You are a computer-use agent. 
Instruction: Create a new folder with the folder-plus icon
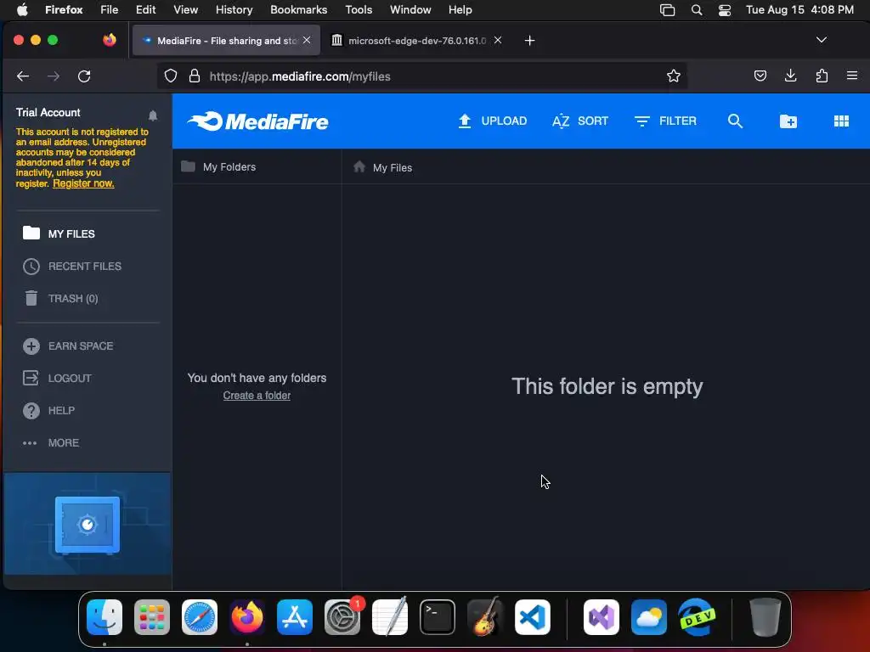(x=788, y=121)
